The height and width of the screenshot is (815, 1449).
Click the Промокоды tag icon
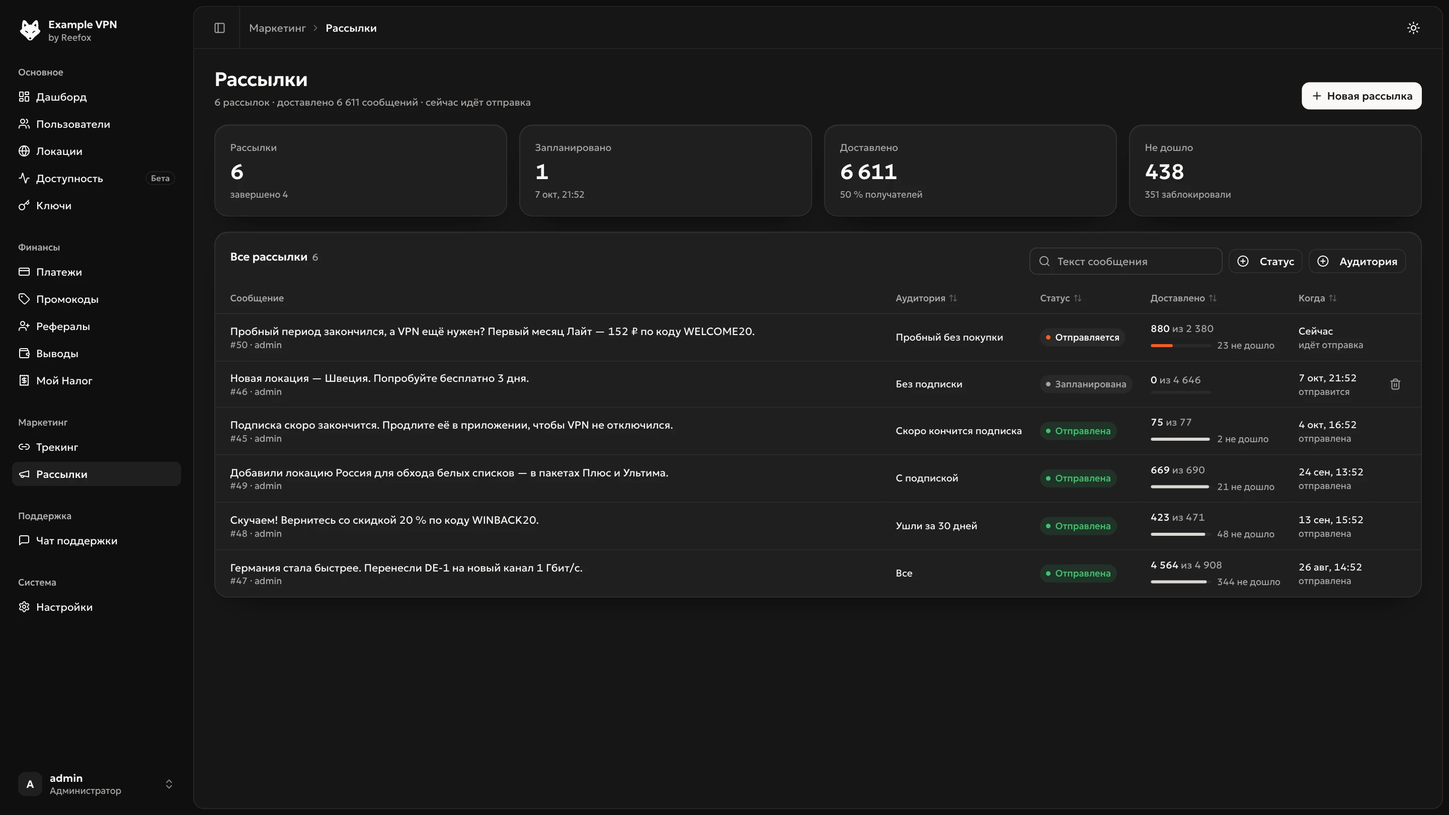pyautogui.click(x=24, y=299)
